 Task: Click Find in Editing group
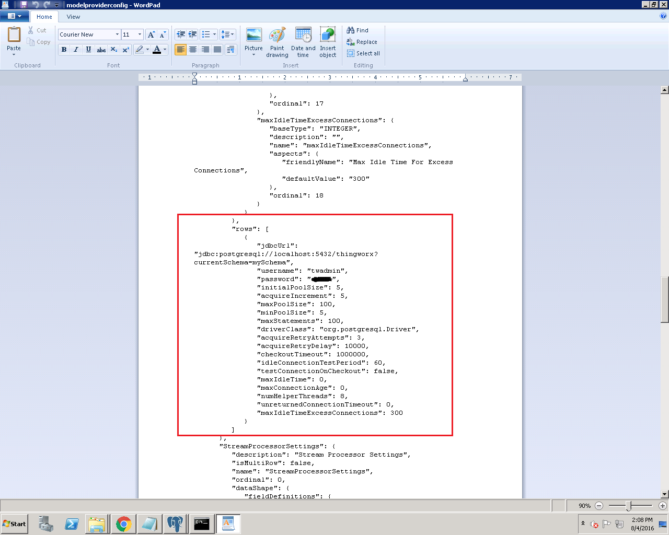click(357, 30)
